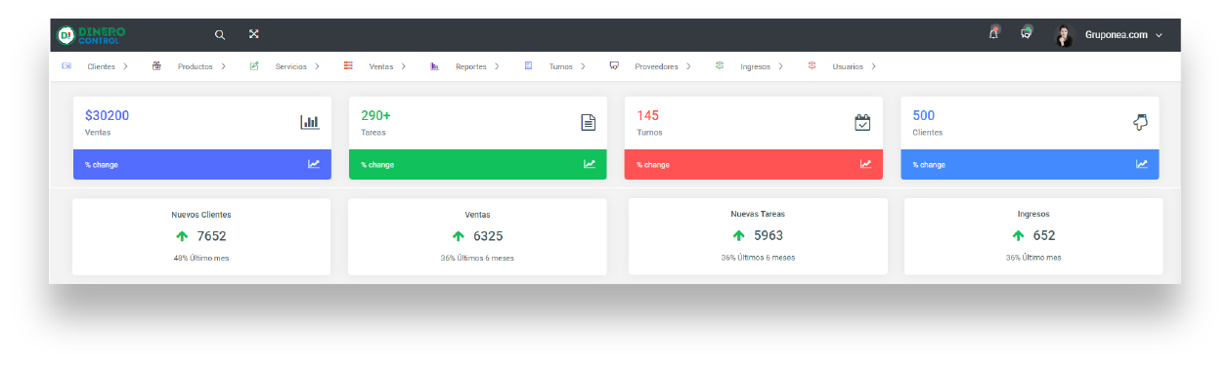Click the Clientes menu icon
This screenshot has height=367, width=1230.
point(66,66)
